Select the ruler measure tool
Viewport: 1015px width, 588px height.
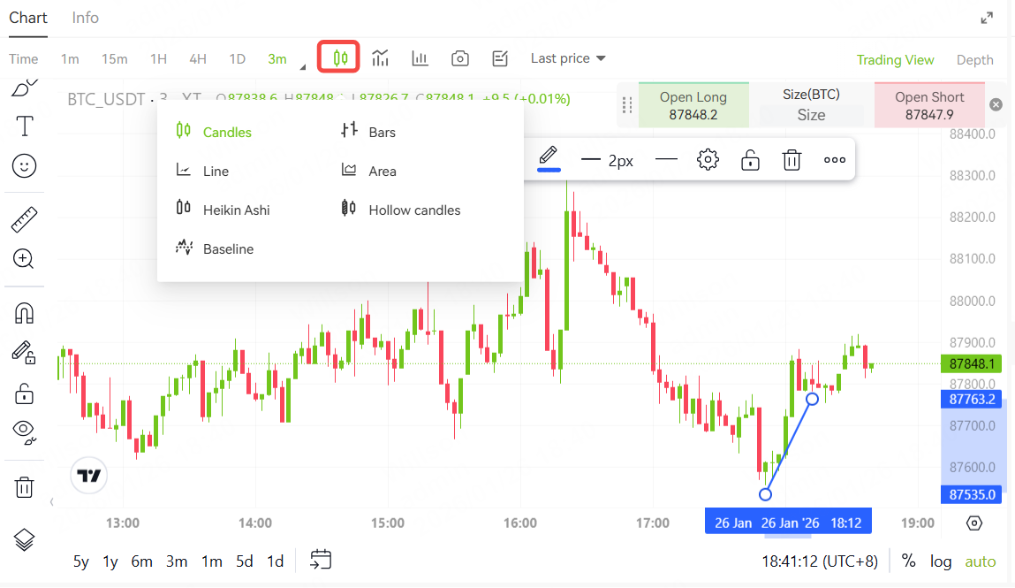tap(24, 219)
